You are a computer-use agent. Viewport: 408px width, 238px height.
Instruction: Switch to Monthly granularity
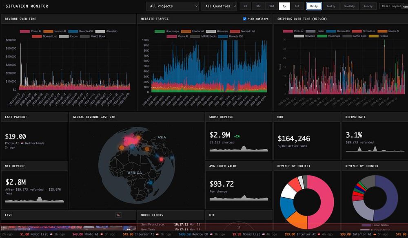tap(350, 6)
